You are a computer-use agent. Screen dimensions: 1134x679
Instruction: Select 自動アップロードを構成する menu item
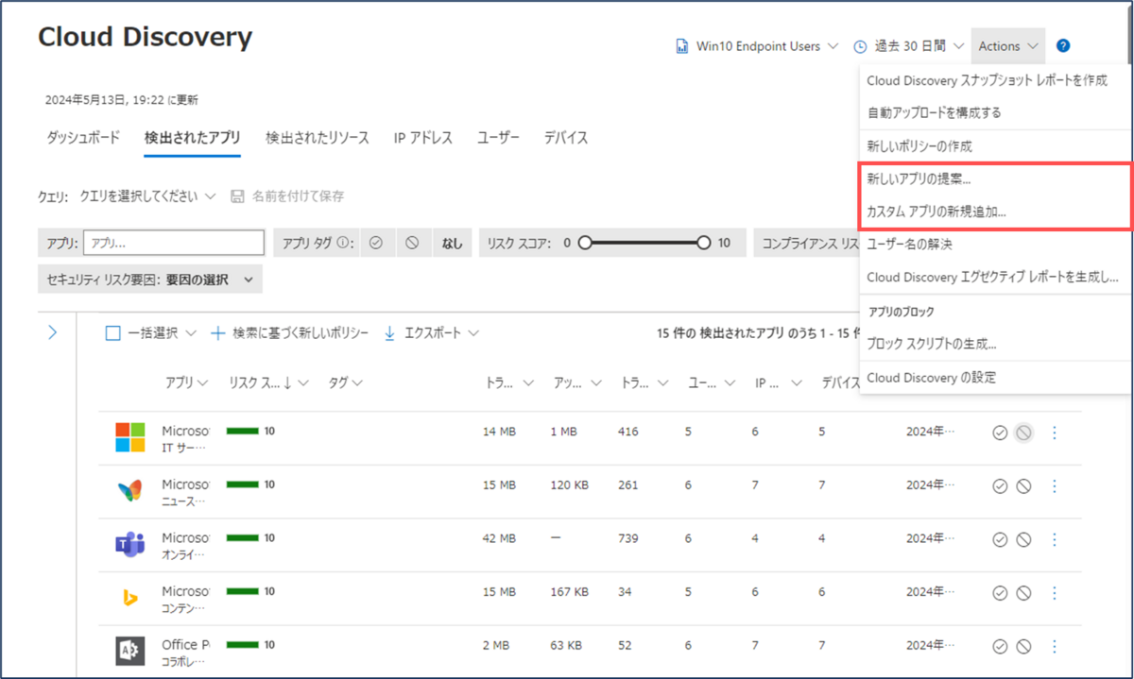[934, 113]
